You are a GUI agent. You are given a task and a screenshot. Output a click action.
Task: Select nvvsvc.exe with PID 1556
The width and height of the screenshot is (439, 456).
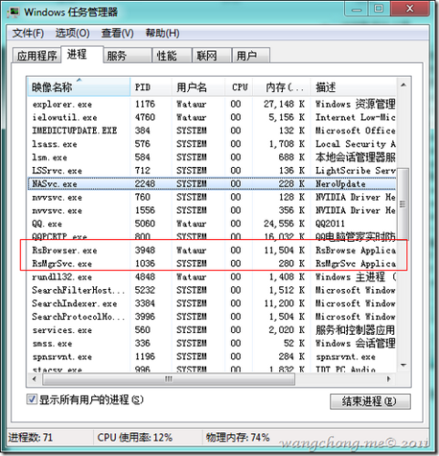coord(212,211)
